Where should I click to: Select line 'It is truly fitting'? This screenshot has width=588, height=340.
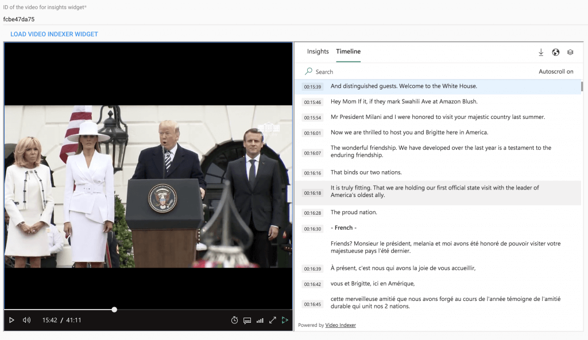(x=435, y=191)
